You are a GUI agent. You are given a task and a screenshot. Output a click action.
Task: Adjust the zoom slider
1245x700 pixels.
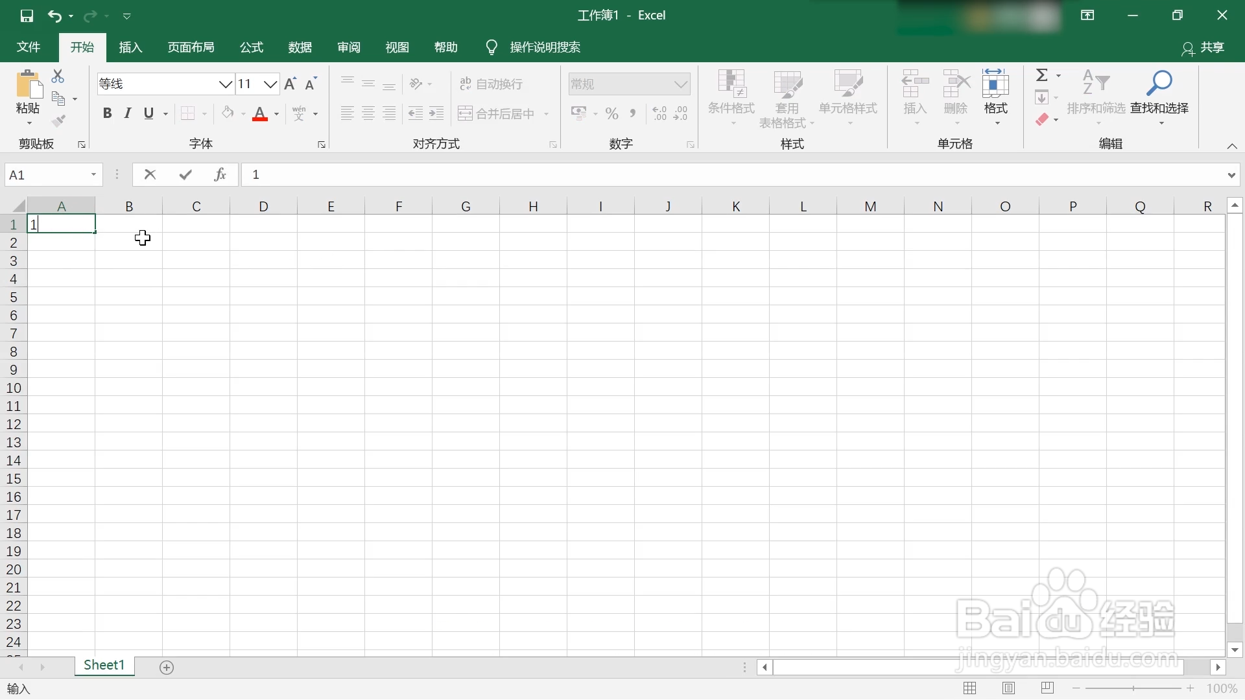tap(1133, 688)
